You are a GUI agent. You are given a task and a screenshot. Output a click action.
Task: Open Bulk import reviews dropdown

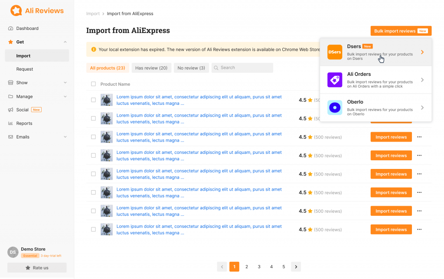pos(401,31)
